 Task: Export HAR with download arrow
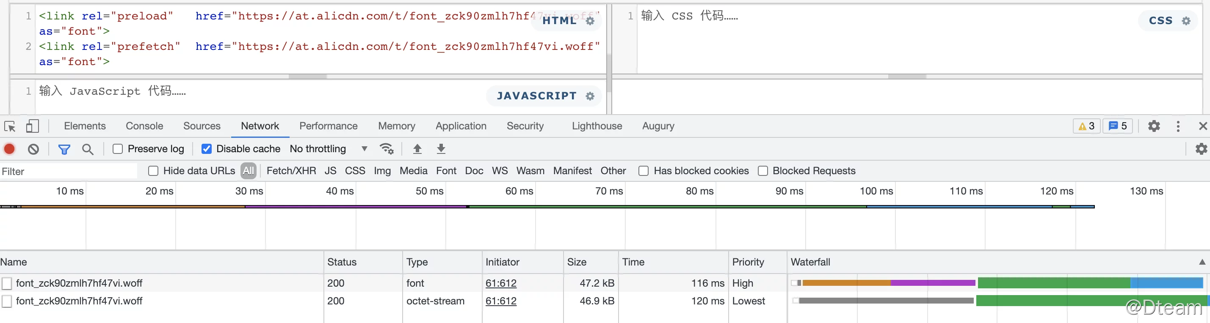point(441,149)
